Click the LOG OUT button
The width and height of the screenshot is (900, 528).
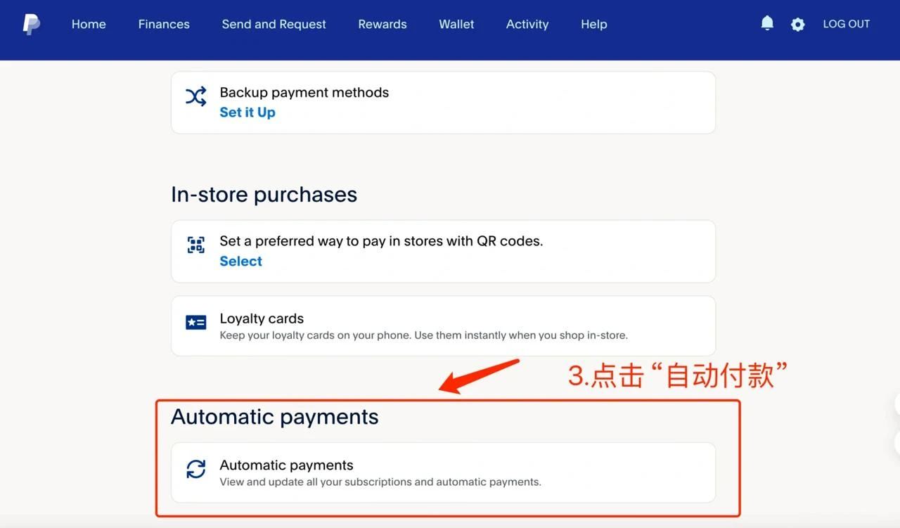point(846,24)
